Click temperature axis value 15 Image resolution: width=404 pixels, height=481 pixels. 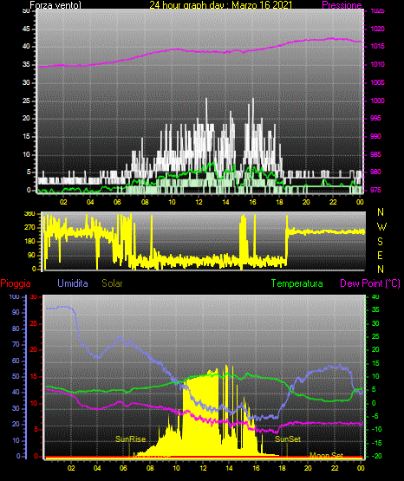click(x=375, y=363)
